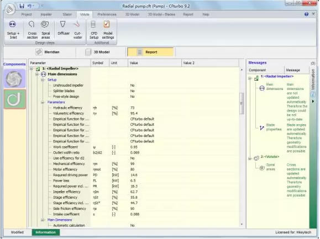Select the Volute component thumbnail

click(15, 99)
